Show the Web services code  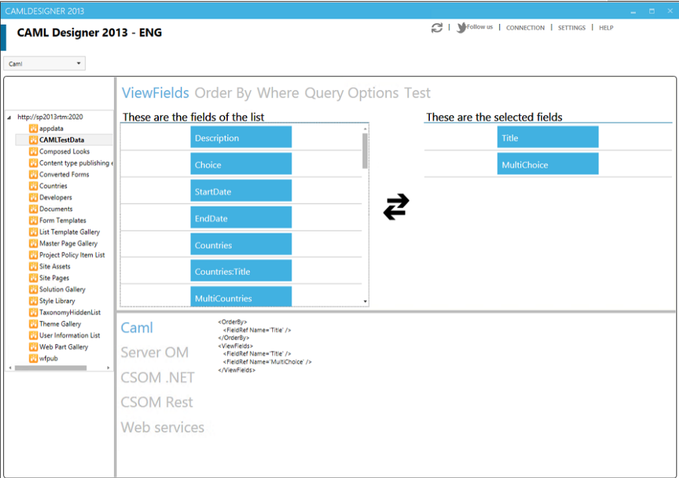[162, 428]
